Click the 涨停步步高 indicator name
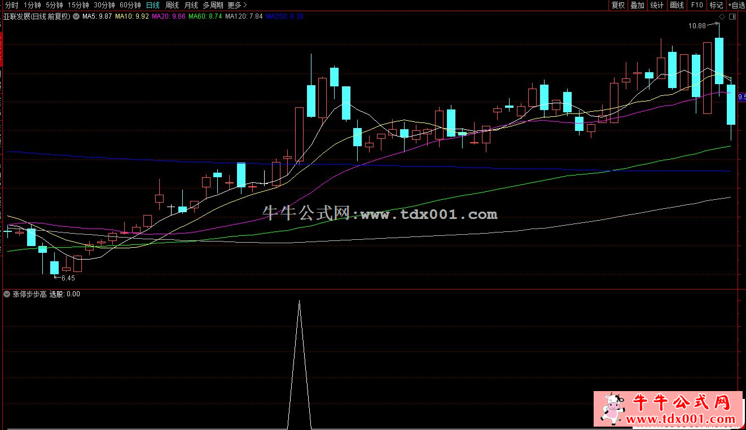The image size is (746, 430). 29,294
